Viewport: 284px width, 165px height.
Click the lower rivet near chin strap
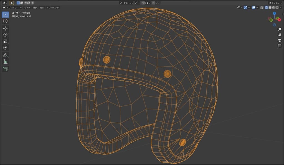coord(182,142)
